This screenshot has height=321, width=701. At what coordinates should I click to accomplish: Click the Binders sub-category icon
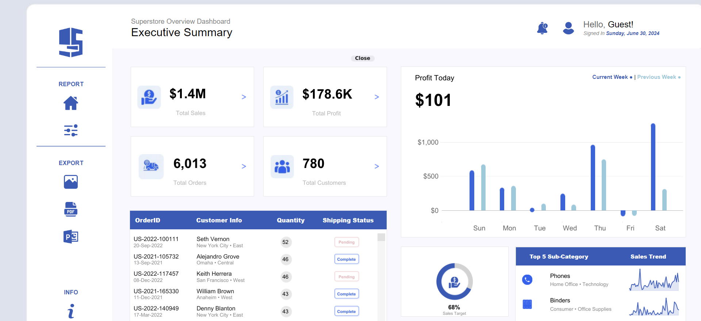click(x=527, y=304)
